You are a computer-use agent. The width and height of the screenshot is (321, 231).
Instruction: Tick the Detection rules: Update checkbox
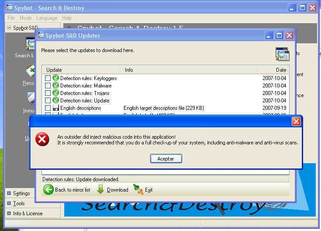48,100
